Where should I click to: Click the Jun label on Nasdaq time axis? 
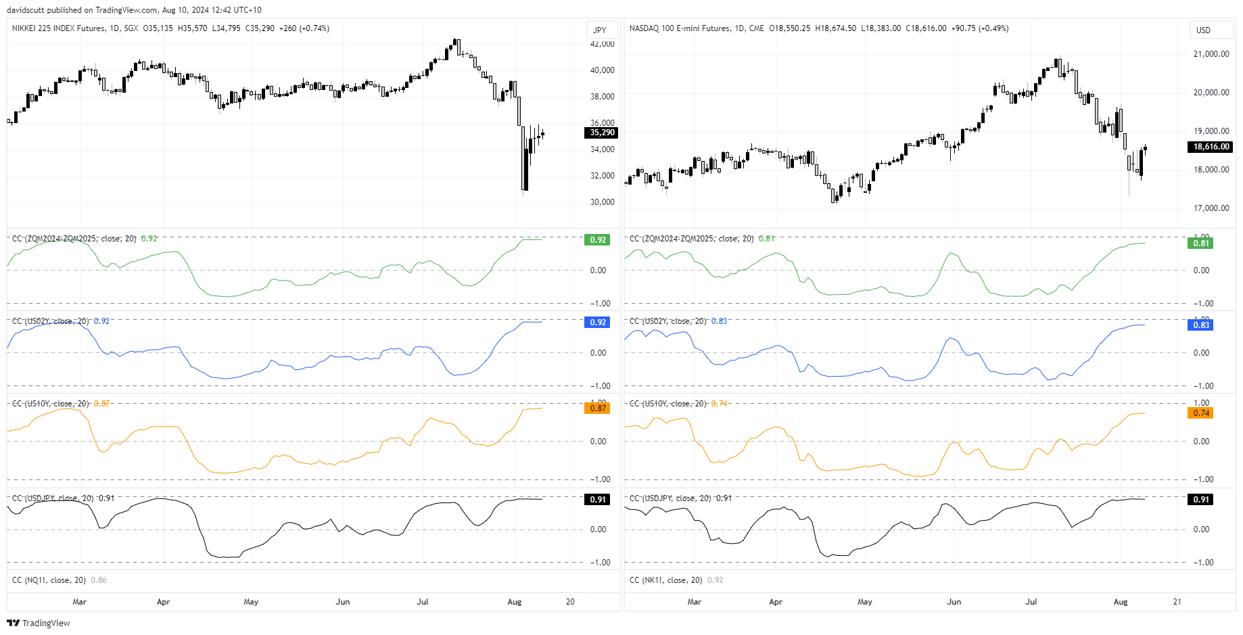954,602
